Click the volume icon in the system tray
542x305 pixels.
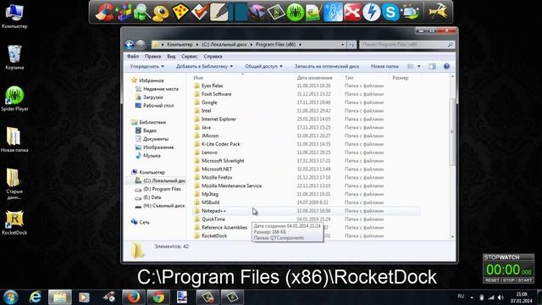(501, 297)
